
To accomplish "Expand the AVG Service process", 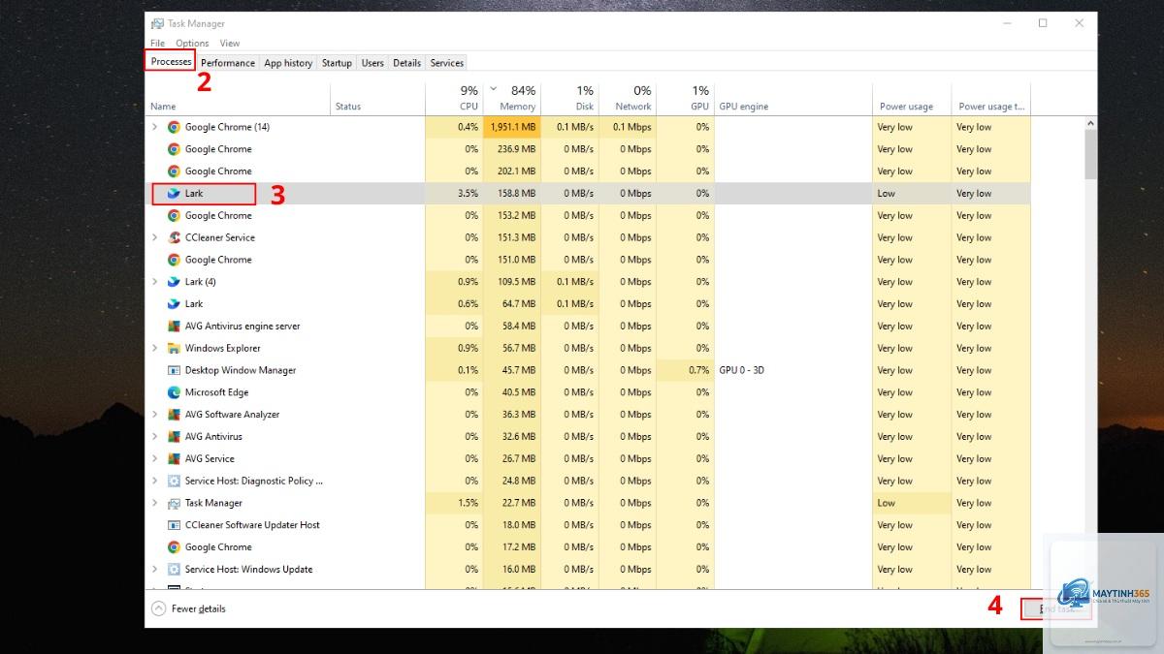I will [x=154, y=458].
